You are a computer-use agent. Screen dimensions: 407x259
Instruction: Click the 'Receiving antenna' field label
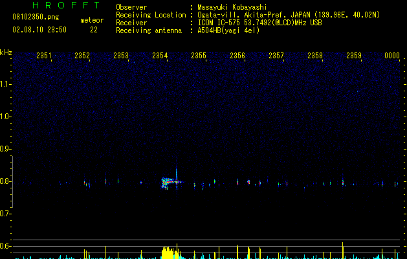click(x=149, y=30)
